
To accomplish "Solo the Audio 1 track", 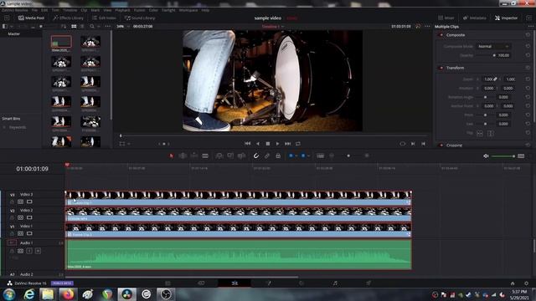I will 29,251.
